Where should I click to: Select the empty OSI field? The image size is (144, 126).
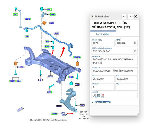coord(126,87)
